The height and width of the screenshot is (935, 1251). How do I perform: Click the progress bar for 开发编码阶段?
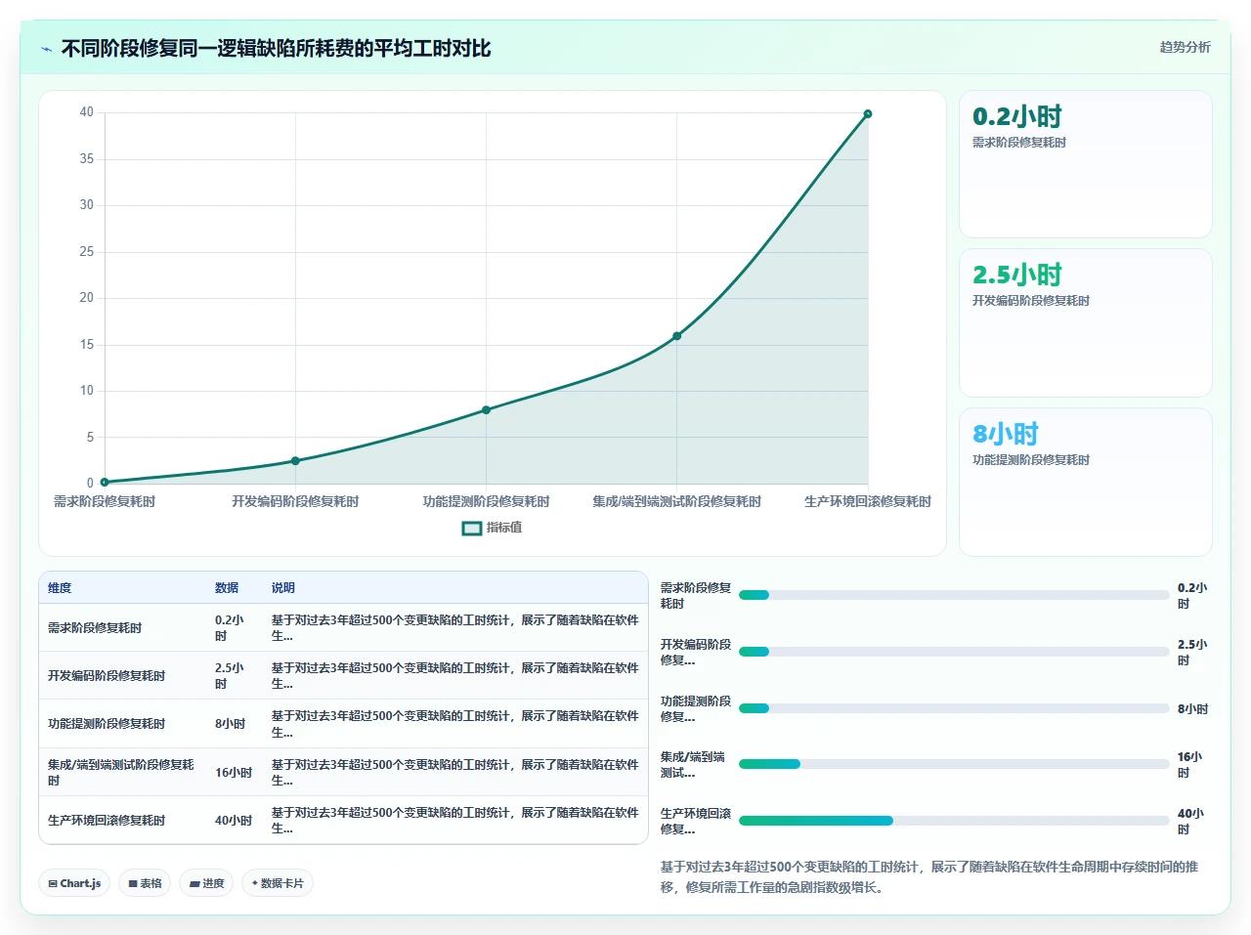(x=954, y=652)
